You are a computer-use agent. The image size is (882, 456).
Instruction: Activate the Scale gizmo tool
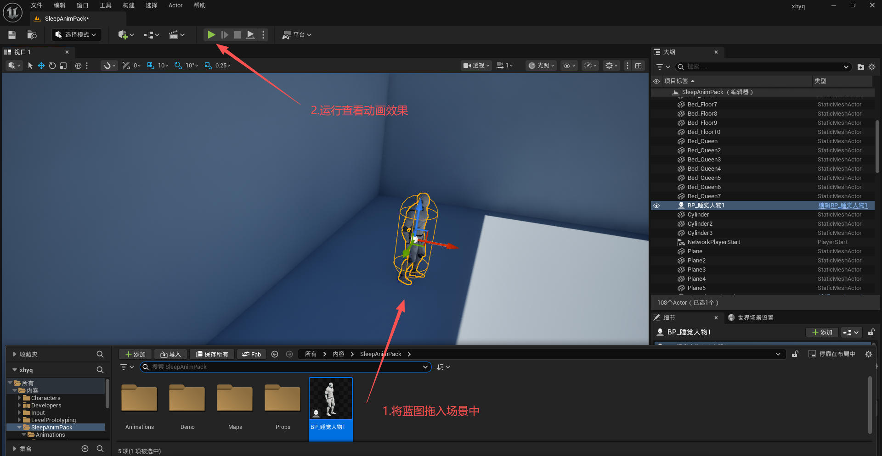(63, 66)
